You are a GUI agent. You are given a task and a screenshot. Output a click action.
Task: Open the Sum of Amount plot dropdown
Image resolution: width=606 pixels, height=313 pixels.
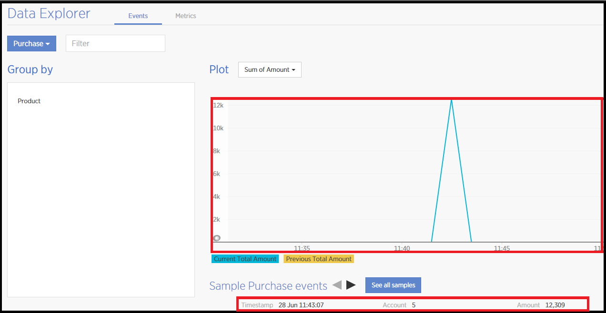[270, 69]
